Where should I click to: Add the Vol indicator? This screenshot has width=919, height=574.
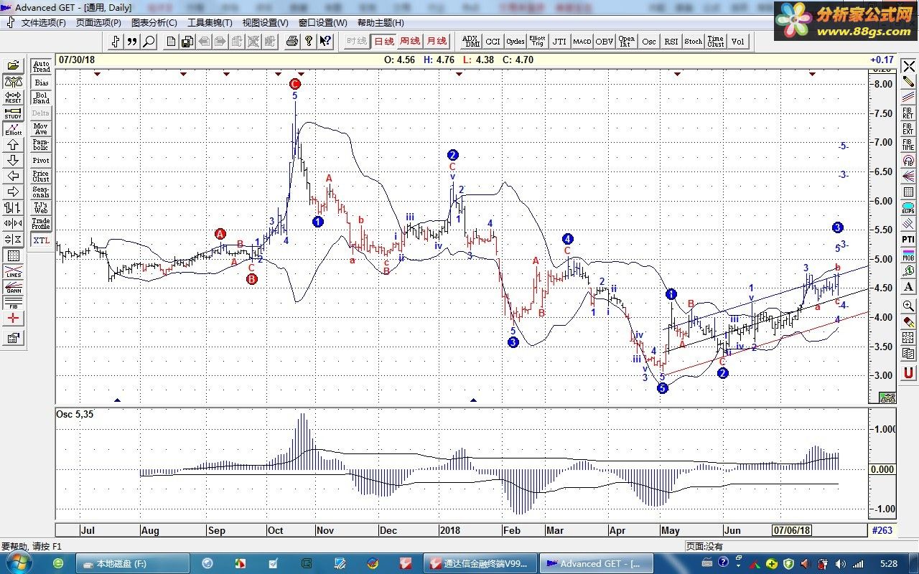coord(738,42)
